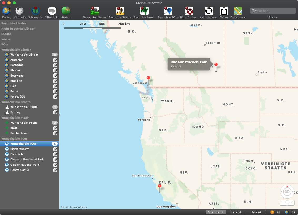Select Glacier National Park in the list
The width and height of the screenshot is (298, 215).
[x=24, y=165]
